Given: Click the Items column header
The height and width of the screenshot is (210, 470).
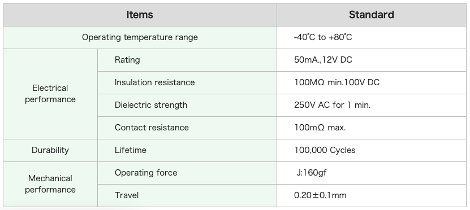Looking at the screenshot, I should 140,15.
